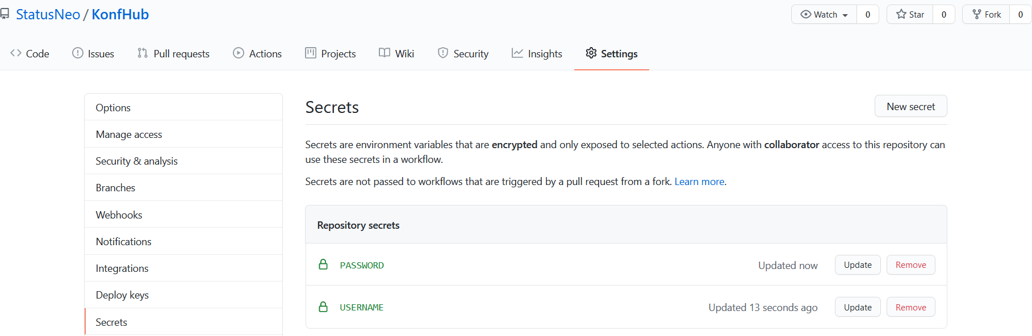Screen dimensions: 1032x336
Task: View the Projects tab
Action: pos(331,53)
